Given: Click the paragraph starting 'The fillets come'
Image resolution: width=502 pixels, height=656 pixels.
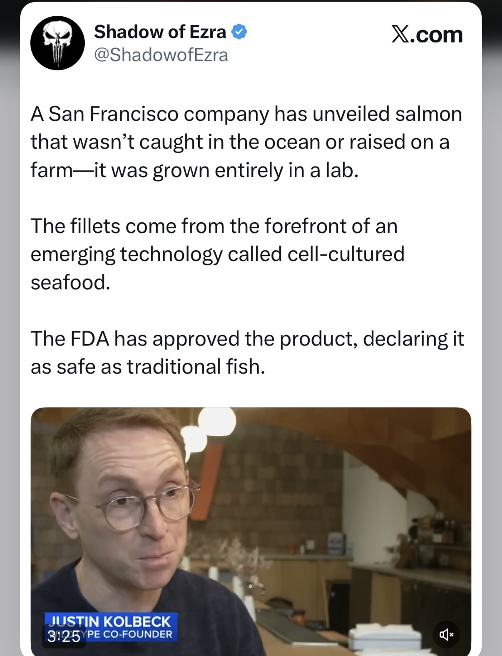Looking at the screenshot, I should click(218, 254).
